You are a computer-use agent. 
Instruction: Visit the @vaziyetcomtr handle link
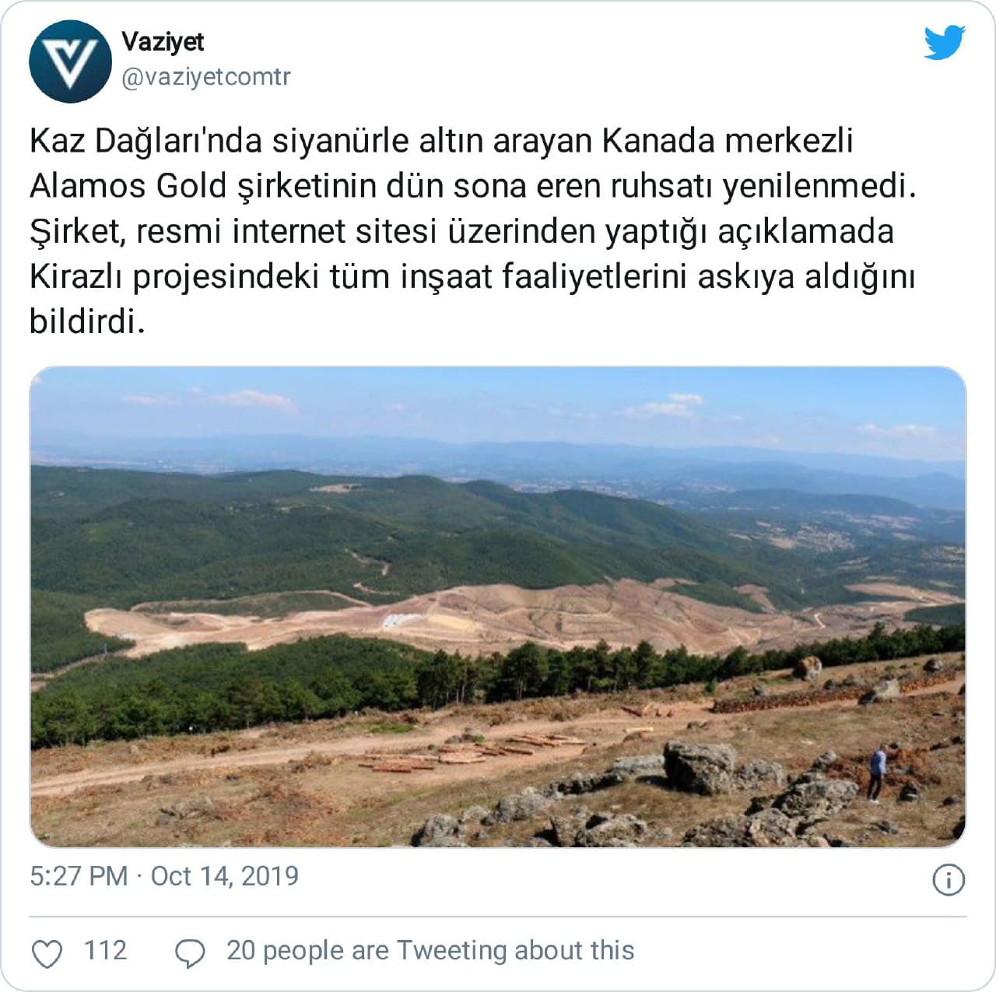206,77
